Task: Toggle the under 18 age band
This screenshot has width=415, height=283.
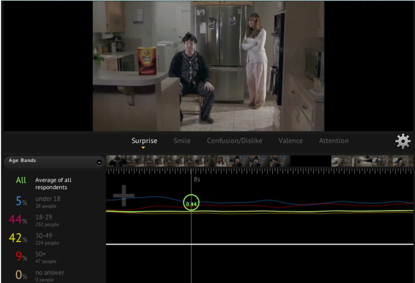Action: (39, 202)
